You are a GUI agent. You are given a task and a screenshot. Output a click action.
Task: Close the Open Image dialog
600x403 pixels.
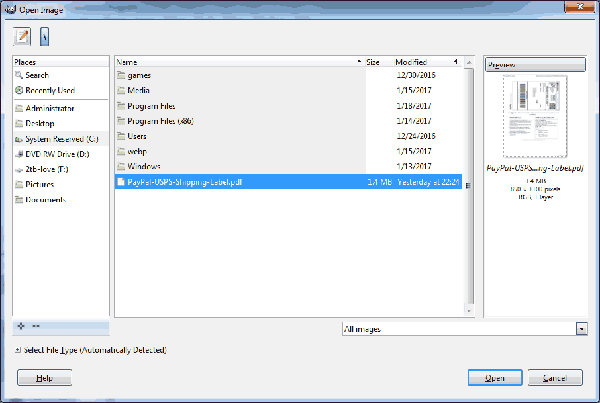point(580,7)
